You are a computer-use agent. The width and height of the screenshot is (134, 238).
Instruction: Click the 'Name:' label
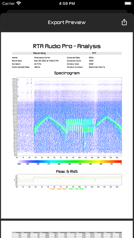15,58
